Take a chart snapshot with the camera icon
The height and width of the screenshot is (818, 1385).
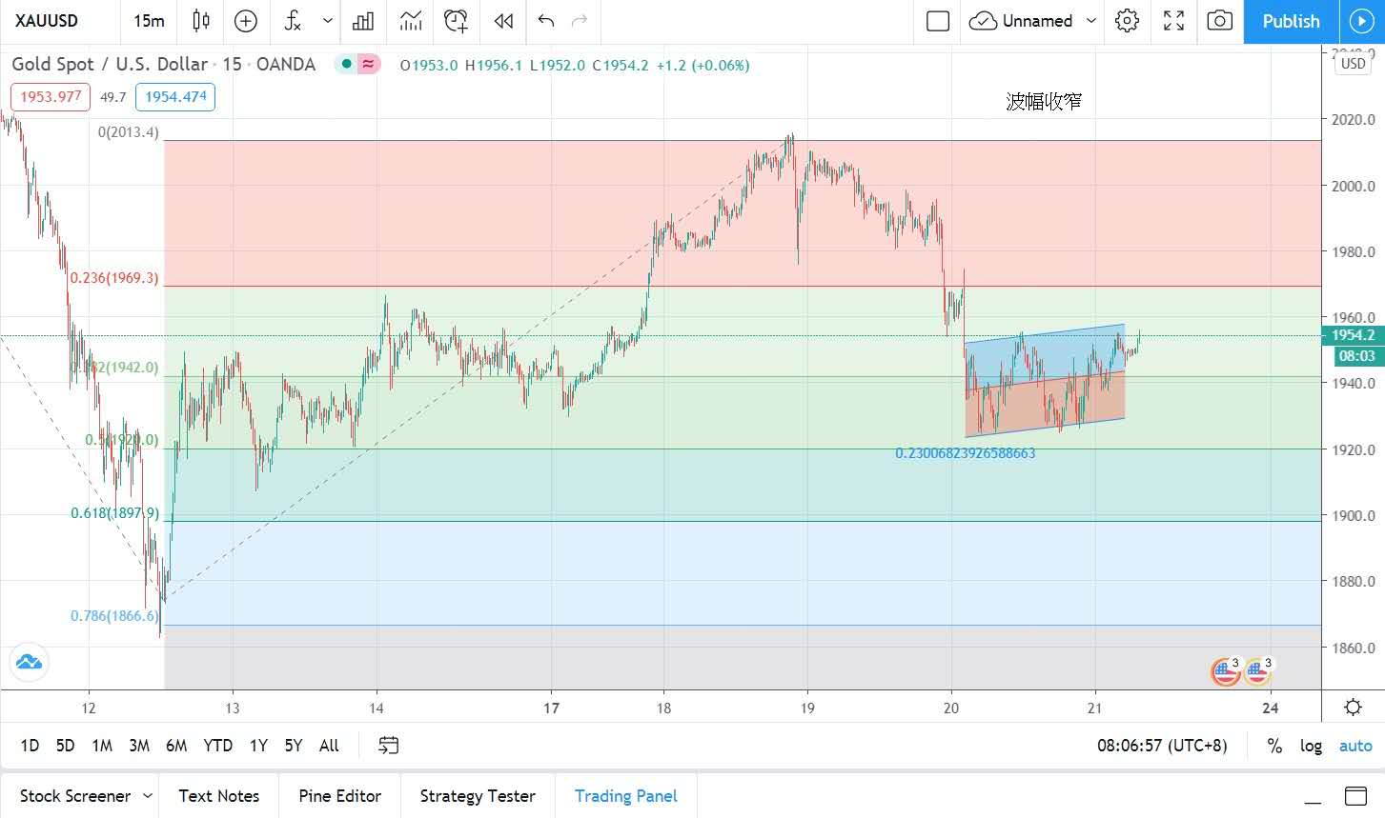1219,21
